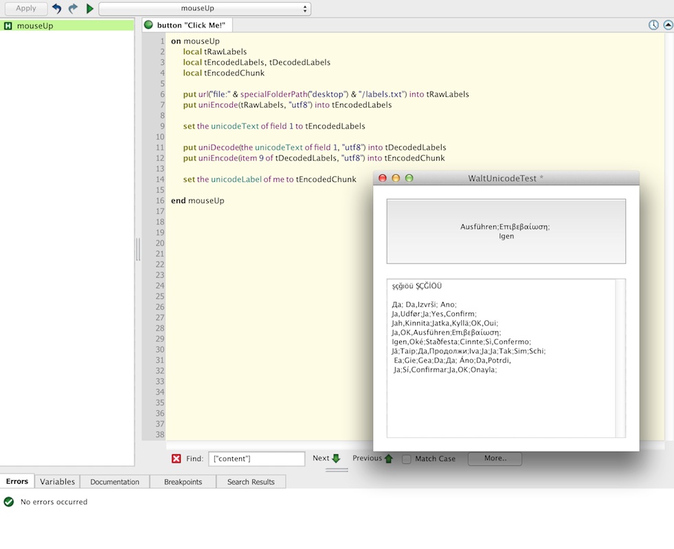Screen dimensions: 674x549
Task: Click into the Find text field
Action: pyautogui.click(x=256, y=458)
